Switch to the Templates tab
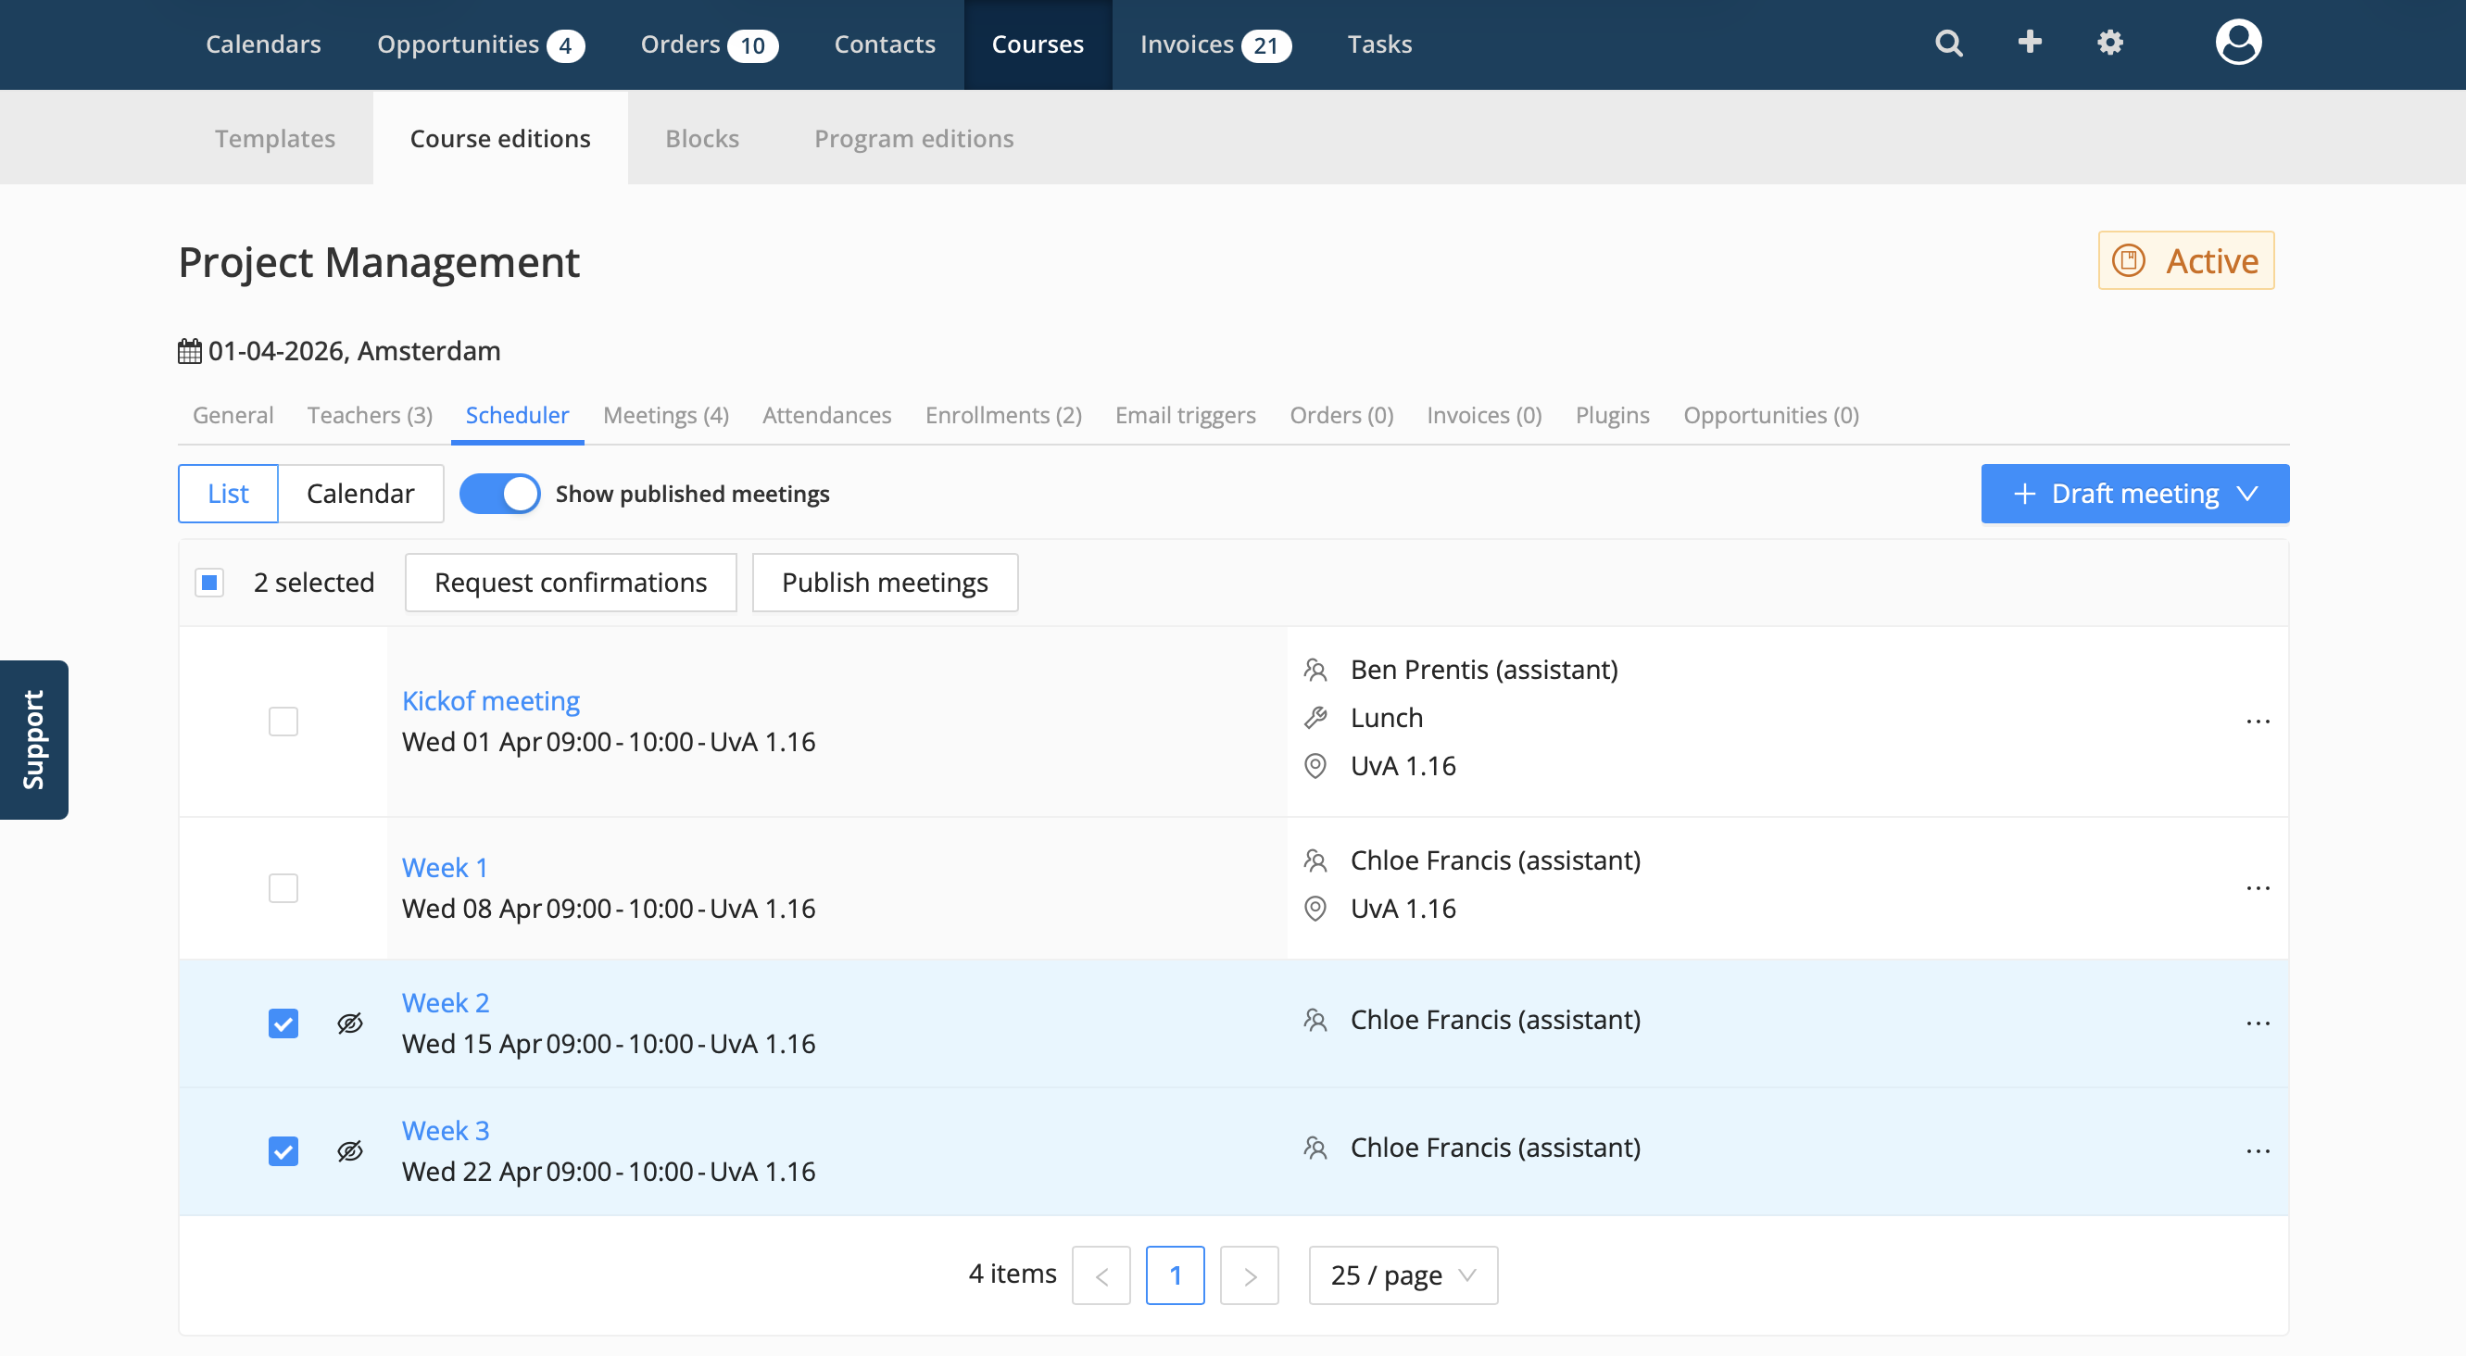The image size is (2466, 1356). (275, 138)
